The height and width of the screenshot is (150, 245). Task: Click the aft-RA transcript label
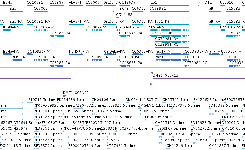click(x=215, y=22)
